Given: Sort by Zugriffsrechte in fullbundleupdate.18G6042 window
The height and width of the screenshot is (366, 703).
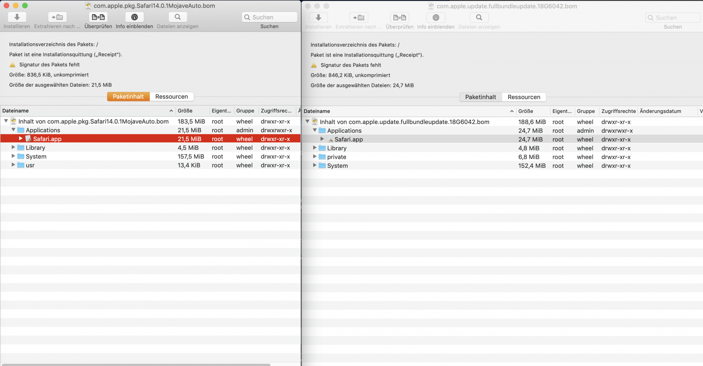Looking at the screenshot, I should (x=619, y=111).
